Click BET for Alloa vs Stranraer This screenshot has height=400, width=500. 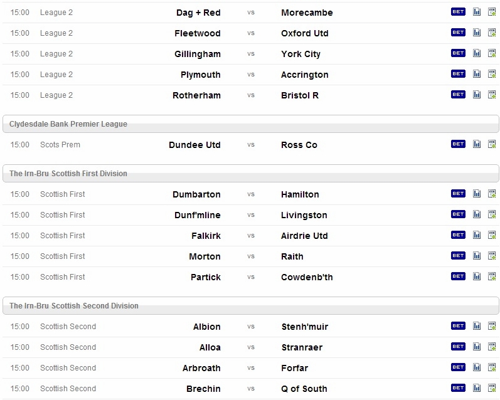pyautogui.click(x=458, y=347)
